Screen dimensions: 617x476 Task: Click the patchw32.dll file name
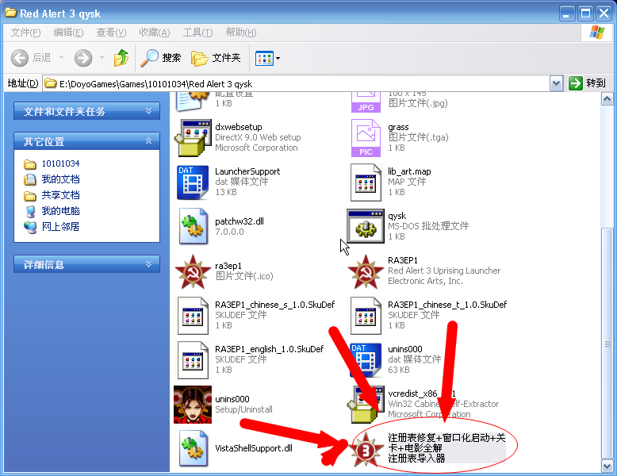[240, 221]
